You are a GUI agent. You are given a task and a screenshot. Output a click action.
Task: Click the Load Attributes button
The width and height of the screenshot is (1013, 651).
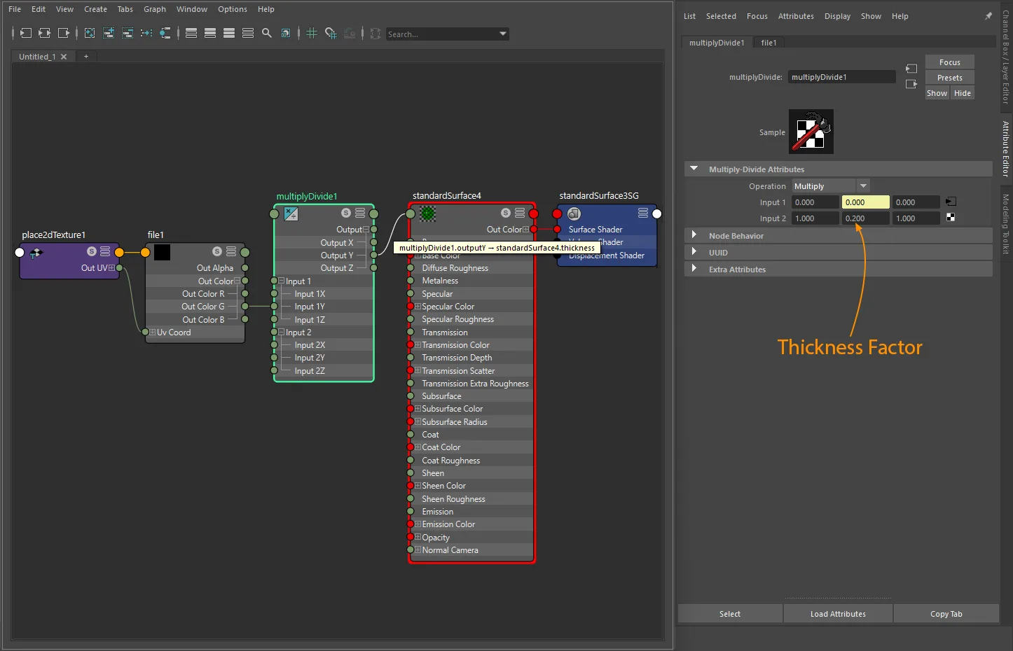pos(838,614)
